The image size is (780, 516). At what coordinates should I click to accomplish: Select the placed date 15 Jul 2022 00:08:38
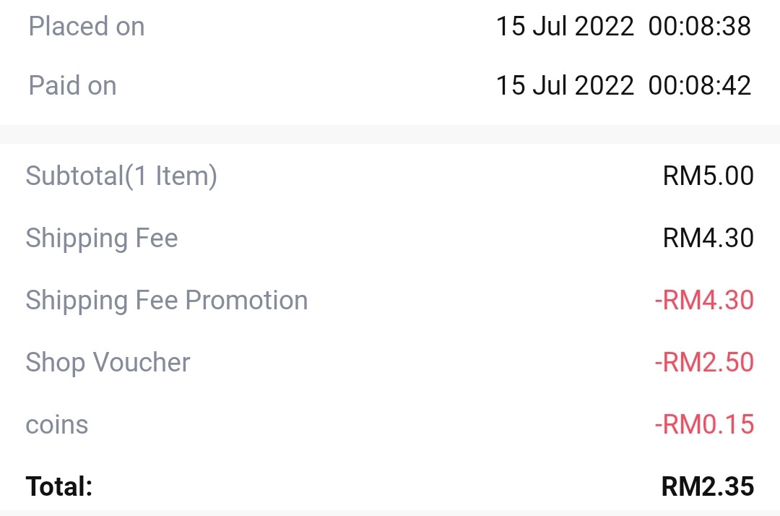point(624,26)
